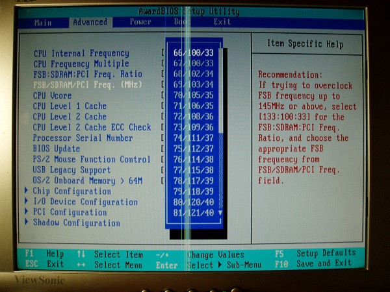
Task: Select the 75/112/37 frequency option
Action: pyautogui.click(x=194, y=149)
